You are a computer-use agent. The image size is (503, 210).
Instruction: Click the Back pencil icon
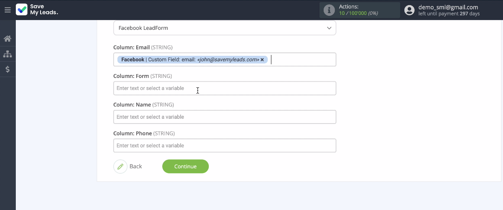click(x=120, y=167)
